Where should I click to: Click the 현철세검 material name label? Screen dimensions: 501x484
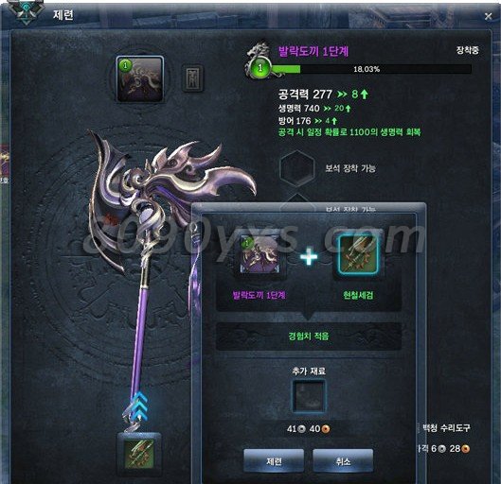(358, 295)
